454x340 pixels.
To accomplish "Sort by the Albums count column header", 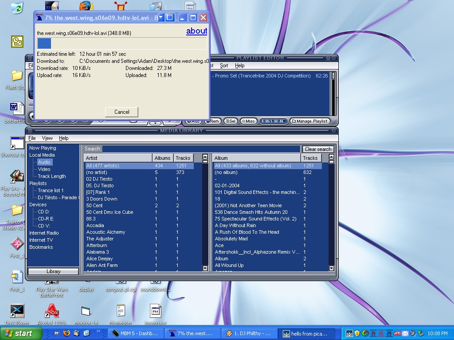I will coord(163,158).
